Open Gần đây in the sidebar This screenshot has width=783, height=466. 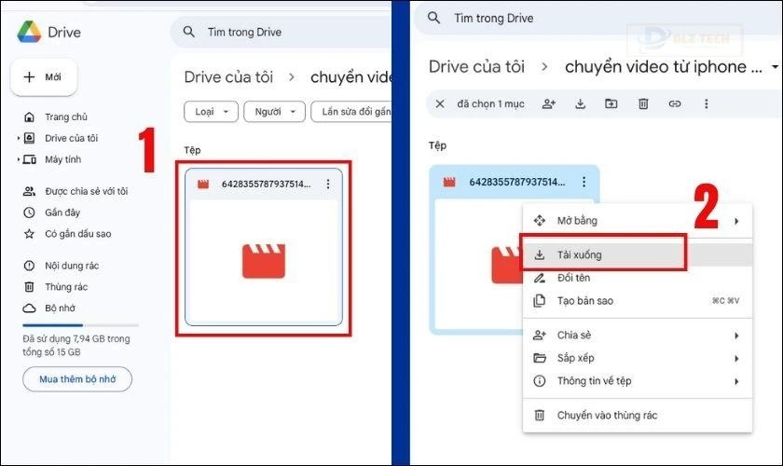(x=62, y=212)
